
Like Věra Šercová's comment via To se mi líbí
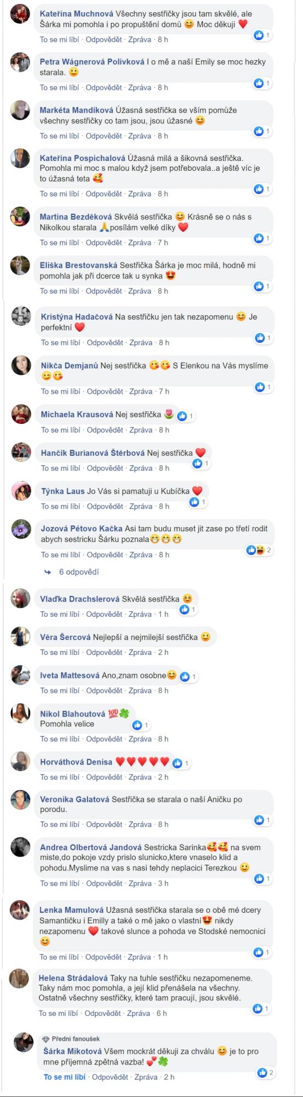point(59,652)
